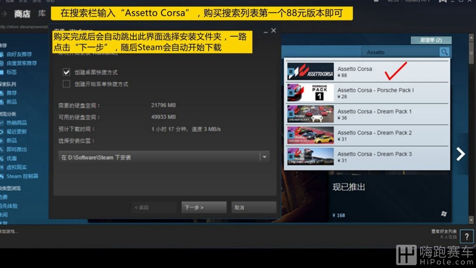Open the wishlist (2) button
The height and width of the screenshot is (268, 476).
(x=431, y=40)
